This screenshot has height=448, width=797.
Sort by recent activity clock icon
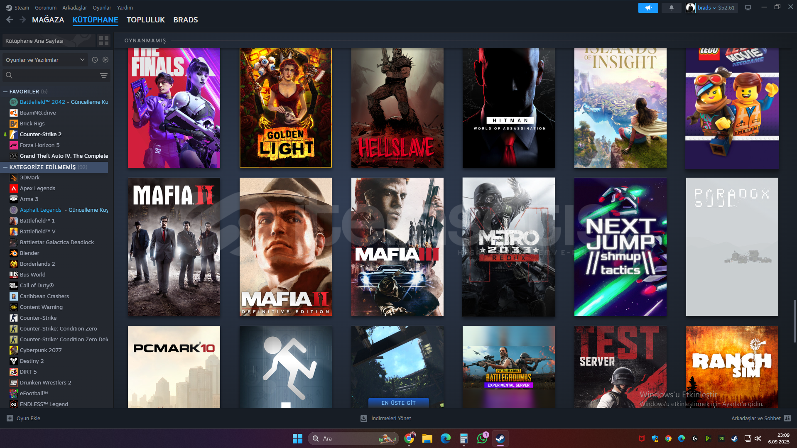click(95, 60)
